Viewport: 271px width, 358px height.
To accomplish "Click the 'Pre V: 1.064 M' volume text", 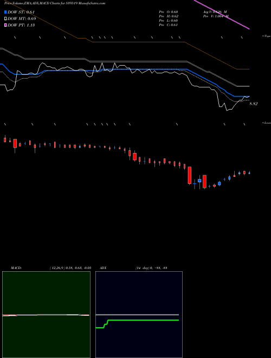I will pyautogui.click(x=216, y=16).
